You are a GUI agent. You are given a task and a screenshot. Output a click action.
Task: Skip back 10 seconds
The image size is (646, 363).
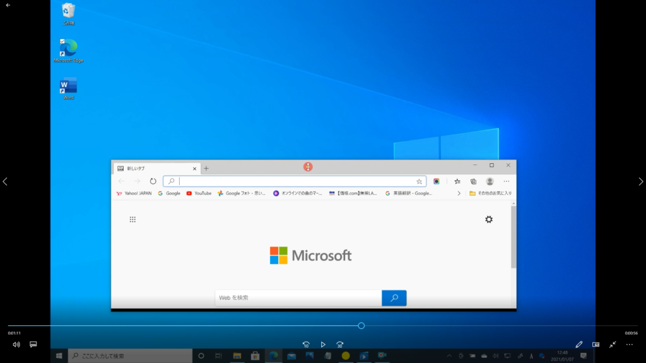point(306,345)
